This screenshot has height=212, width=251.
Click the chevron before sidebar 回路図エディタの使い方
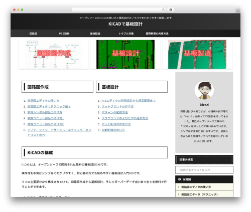click(x=179, y=187)
